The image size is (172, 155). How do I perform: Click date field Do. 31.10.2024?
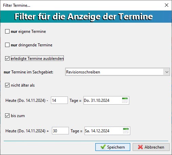[x=106, y=100]
